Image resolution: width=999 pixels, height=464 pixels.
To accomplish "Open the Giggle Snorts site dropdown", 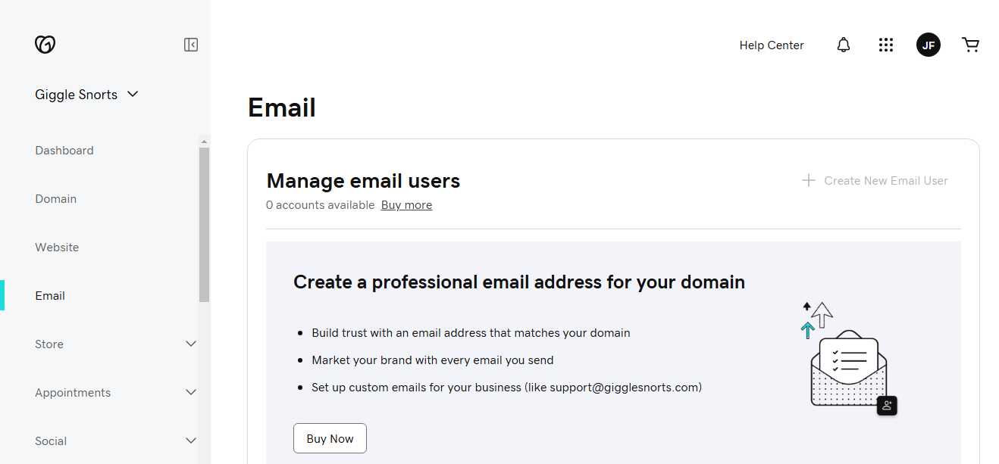I will point(87,95).
